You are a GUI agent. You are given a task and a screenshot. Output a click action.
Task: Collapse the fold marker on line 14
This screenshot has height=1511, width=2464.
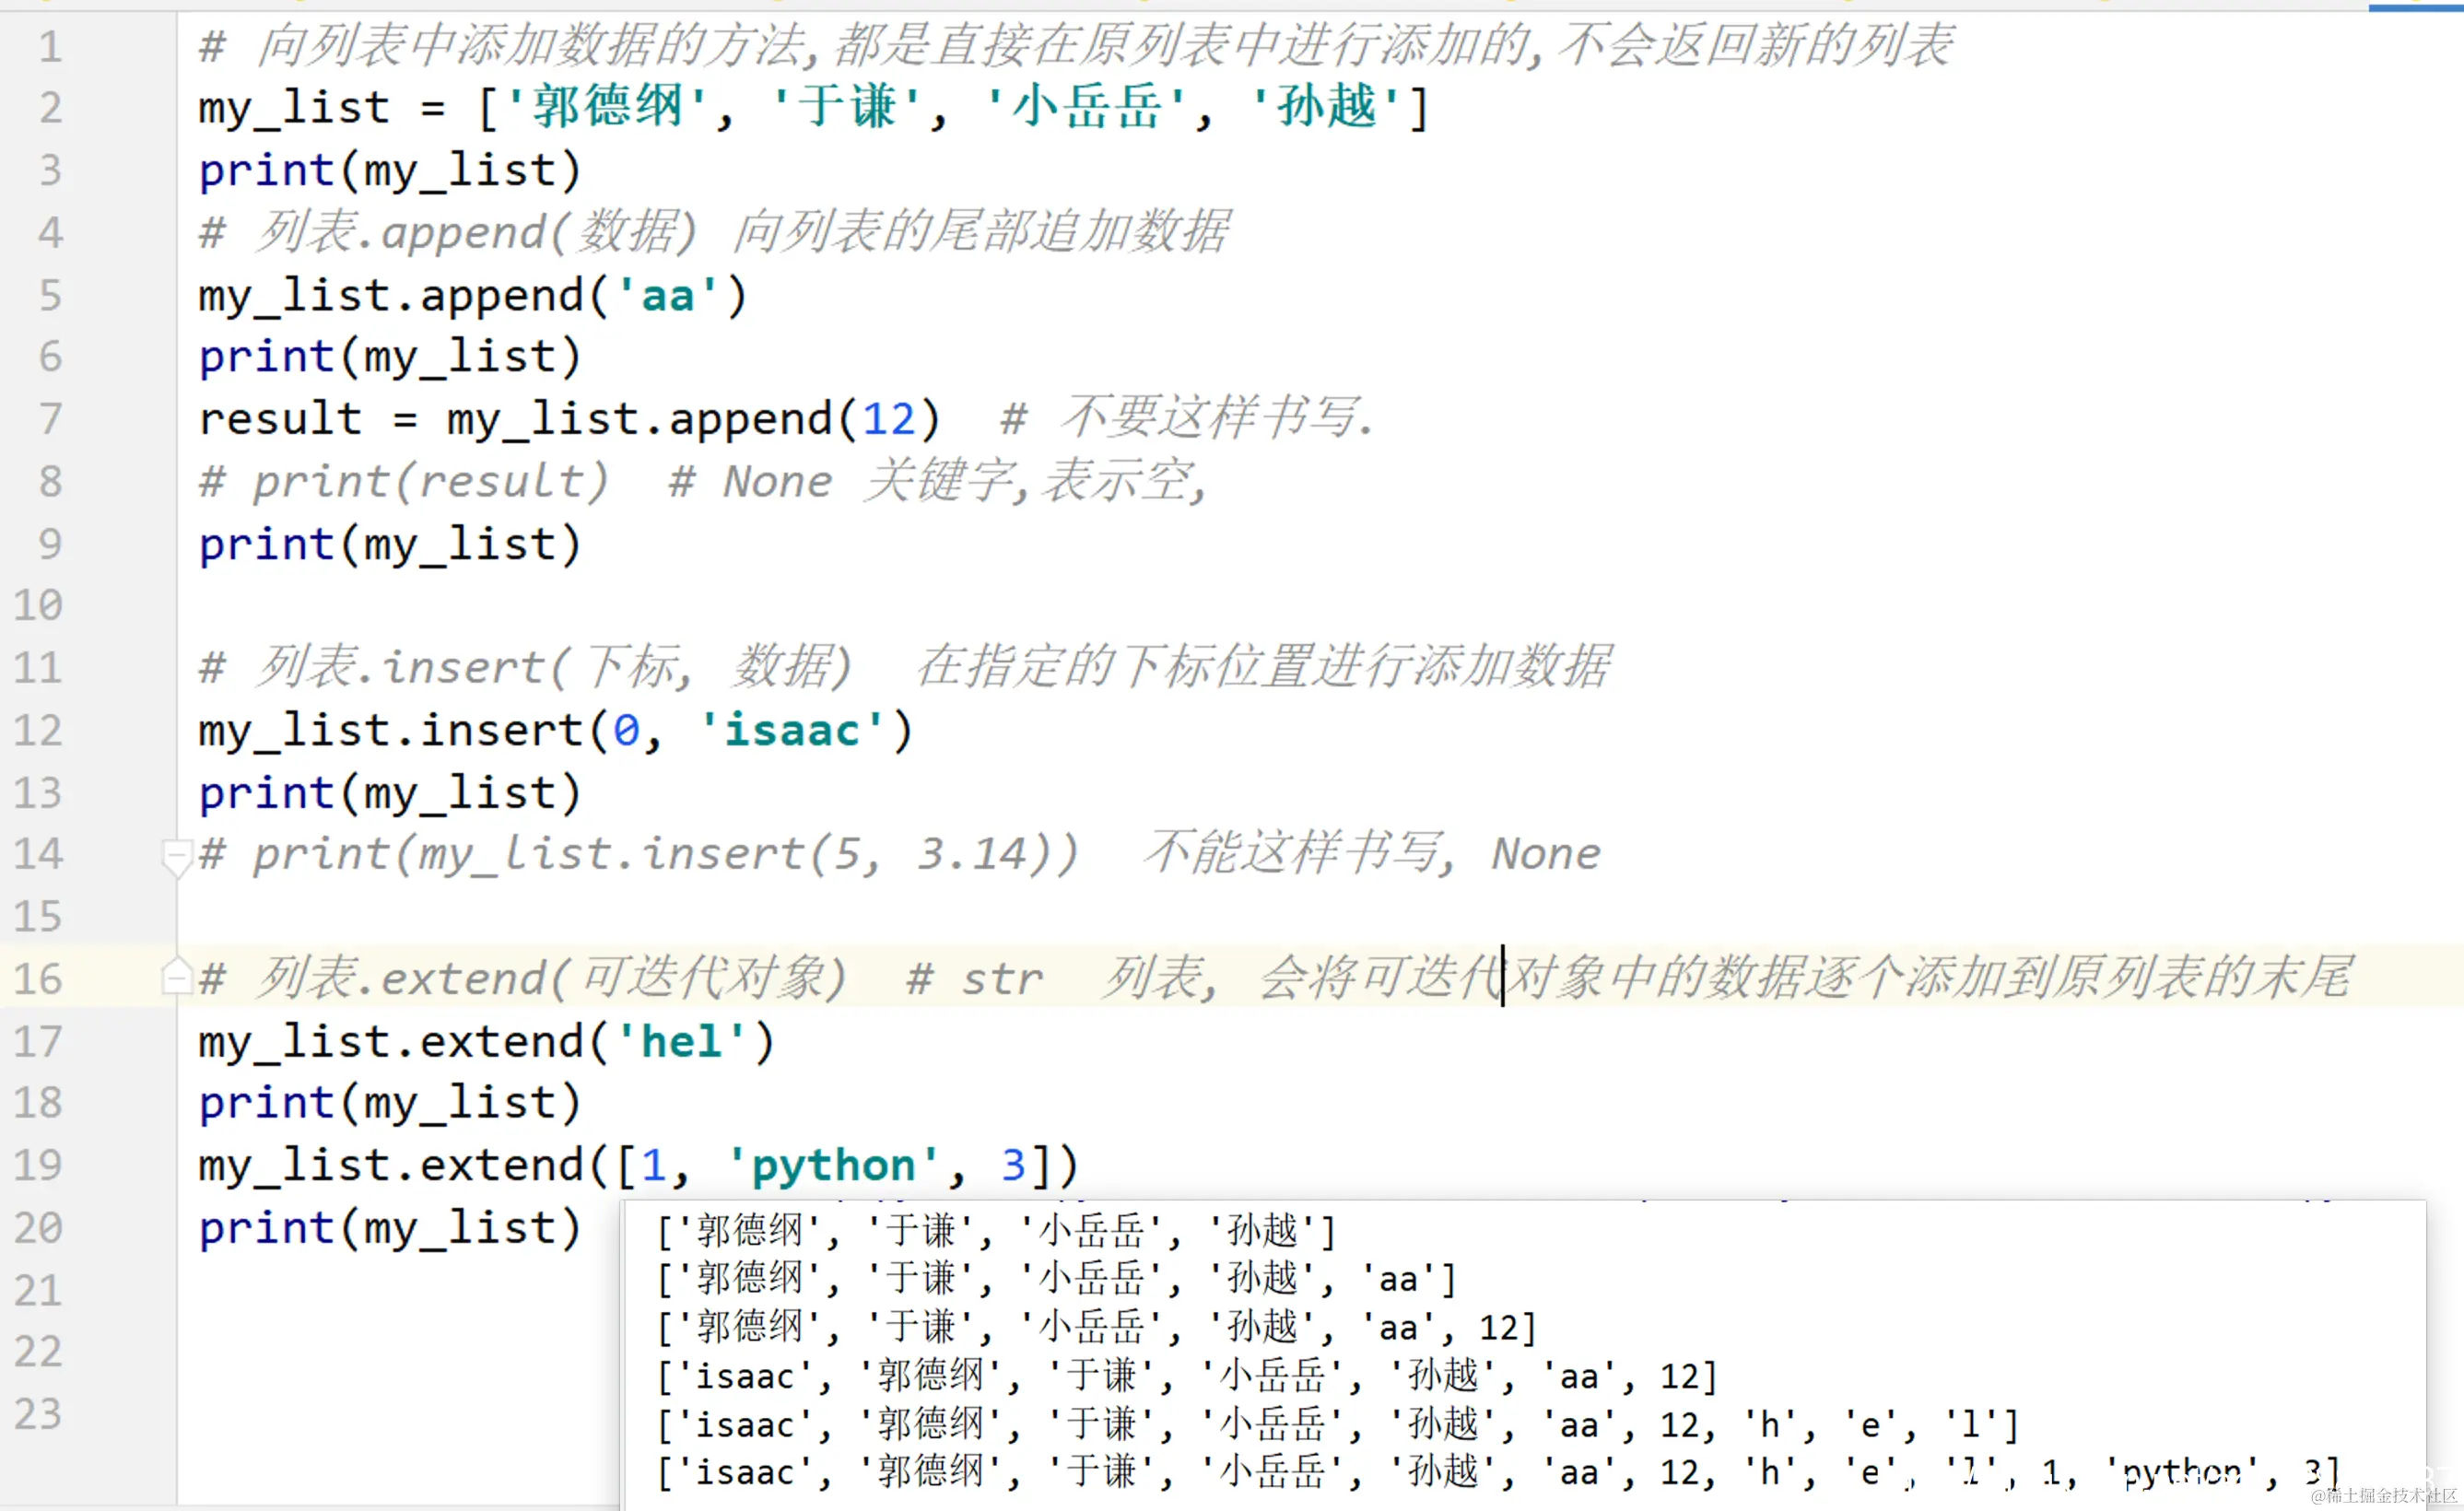pos(177,856)
